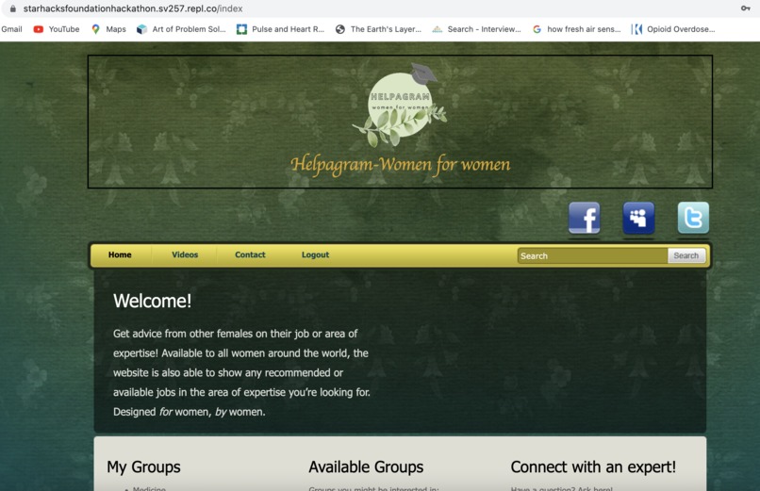The image size is (760, 491).
Task: Open the MySpace social icon
Action: (638, 218)
